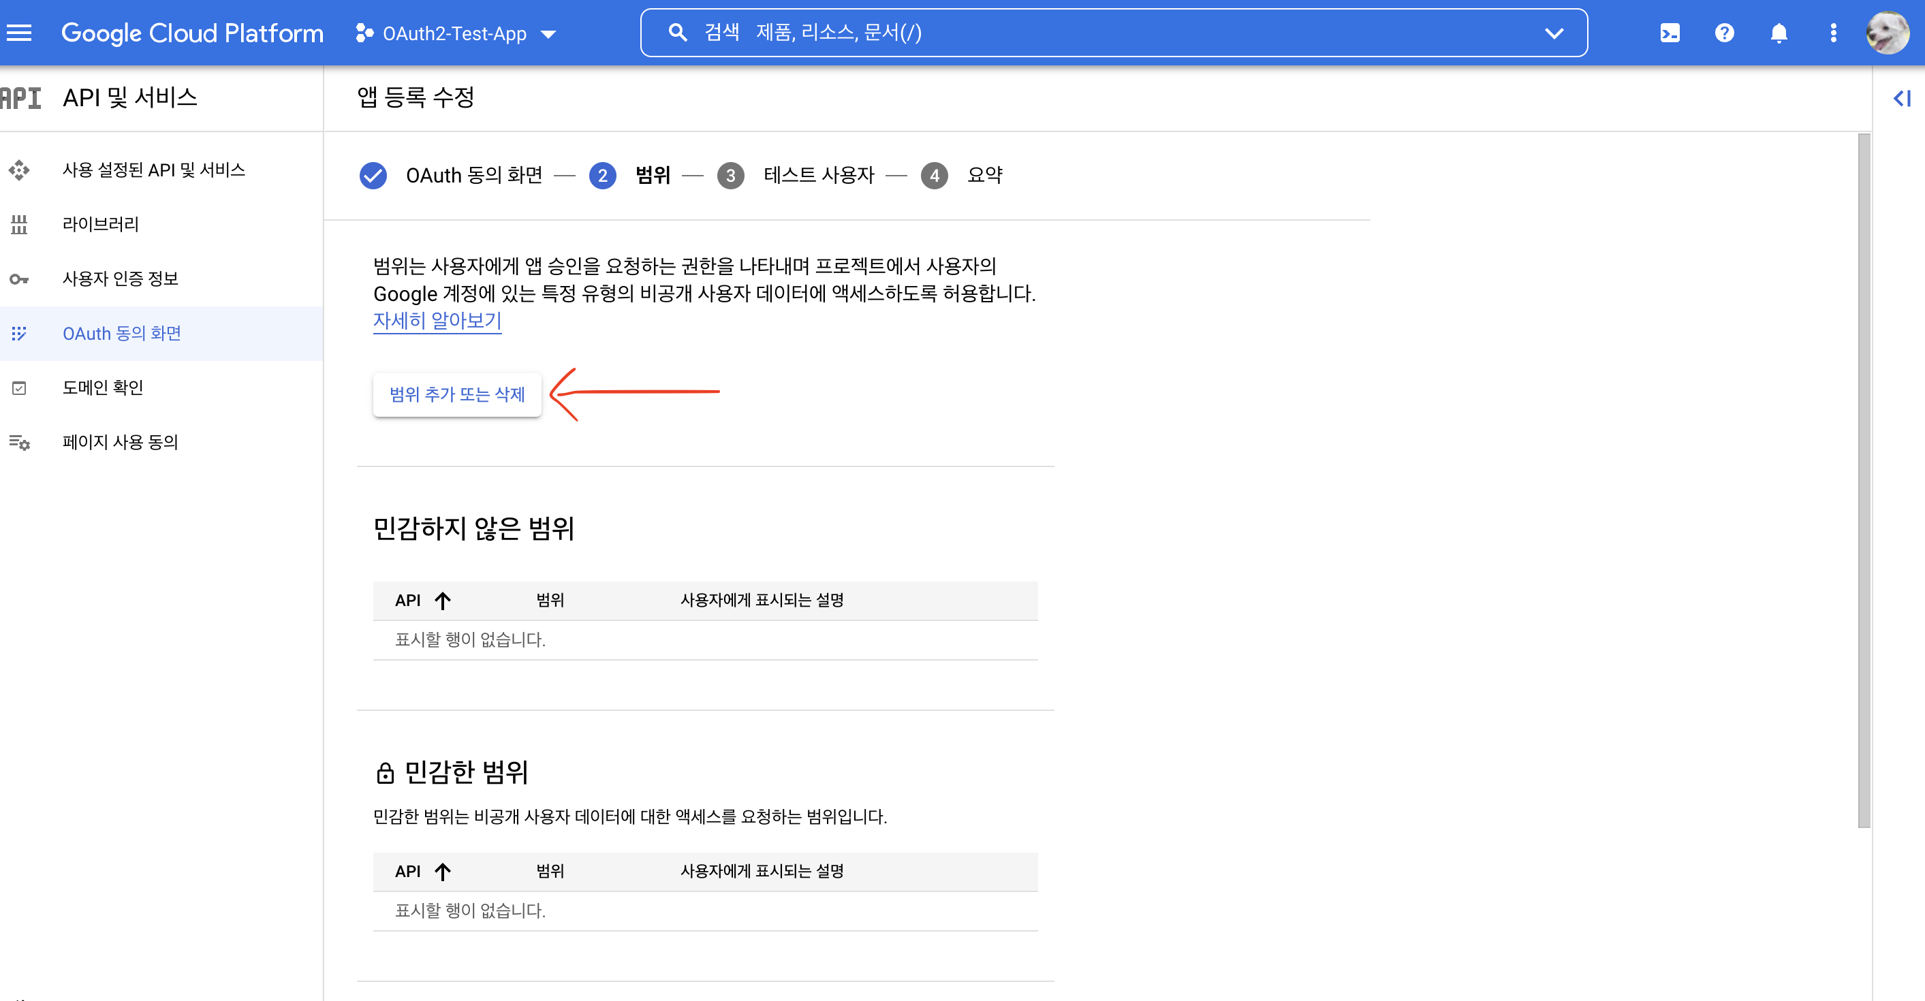Open the three-dot settings menu
1925x1001 pixels.
pyautogui.click(x=1833, y=33)
